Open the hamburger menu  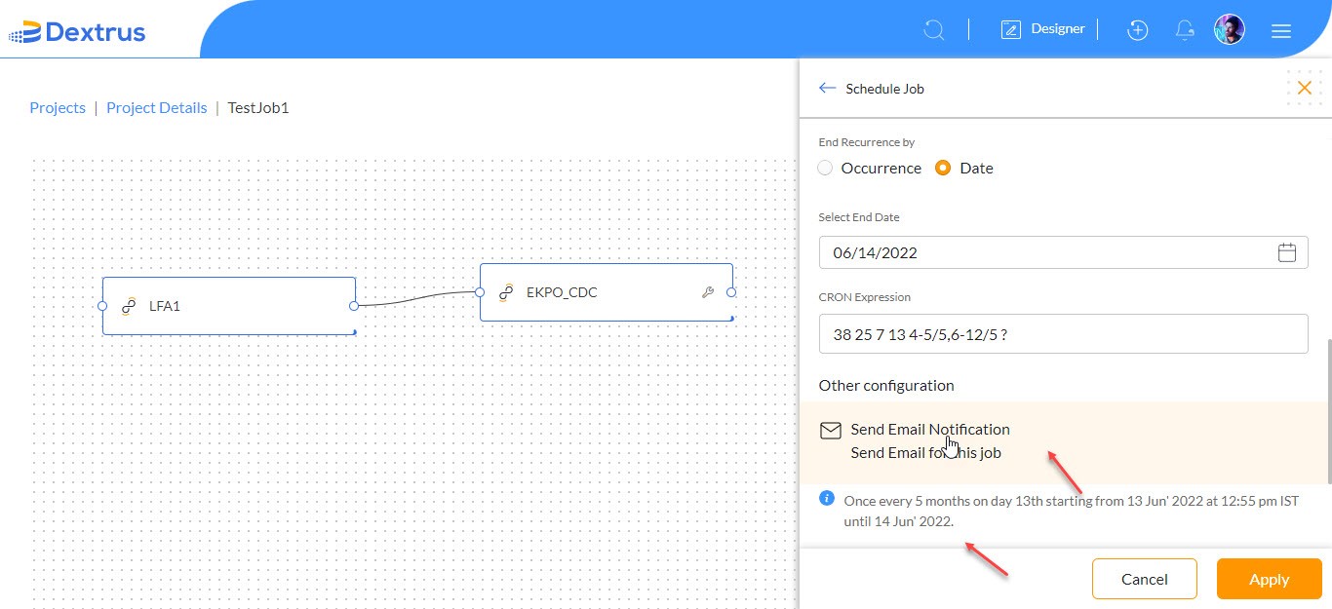[1281, 31]
